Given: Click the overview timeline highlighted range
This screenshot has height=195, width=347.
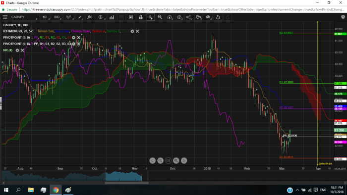Looking at the screenshot, I should click(123, 176).
